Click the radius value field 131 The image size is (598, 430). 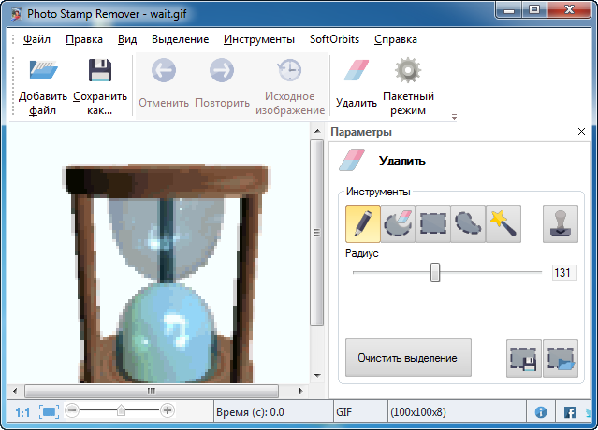point(564,273)
